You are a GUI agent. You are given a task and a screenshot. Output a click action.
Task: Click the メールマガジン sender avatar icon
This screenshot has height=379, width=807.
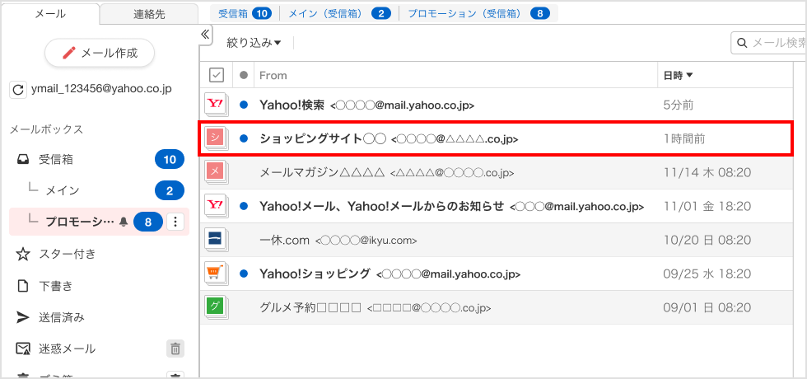coord(216,172)
